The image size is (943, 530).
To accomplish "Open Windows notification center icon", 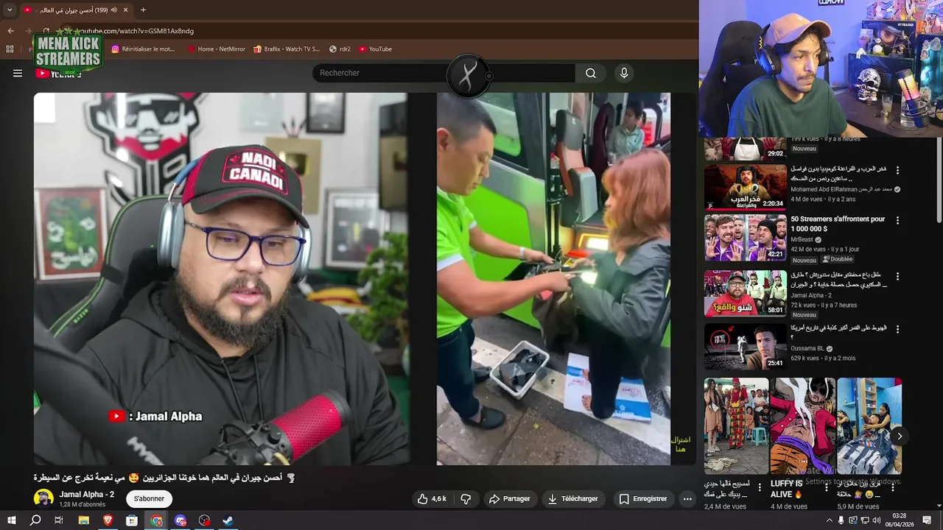I will (928, 520).
